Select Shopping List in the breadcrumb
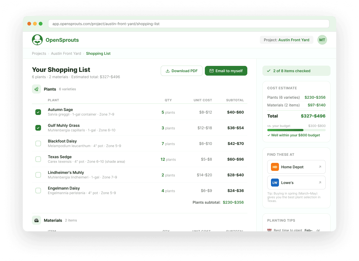359x261 pixels. coord(98,53)
